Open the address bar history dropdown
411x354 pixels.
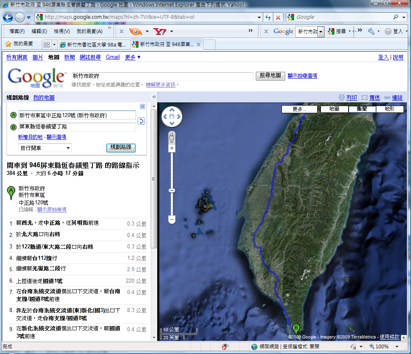point(259,17)
